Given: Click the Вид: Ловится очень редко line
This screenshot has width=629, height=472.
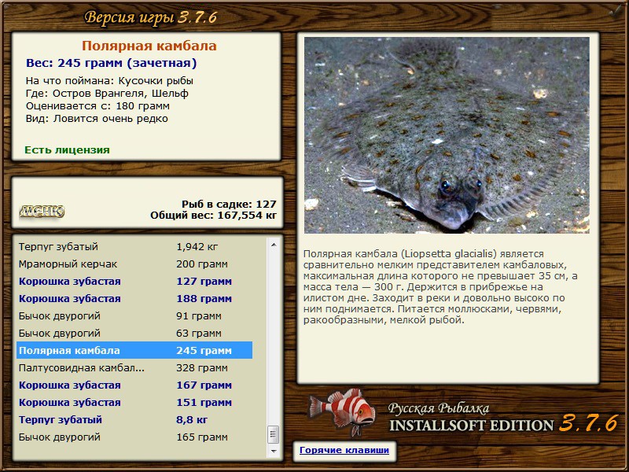Looking at the screenshot, I should coord(97,119).
